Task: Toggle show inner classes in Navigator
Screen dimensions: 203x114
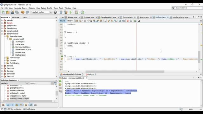Action: pos(21,105)
